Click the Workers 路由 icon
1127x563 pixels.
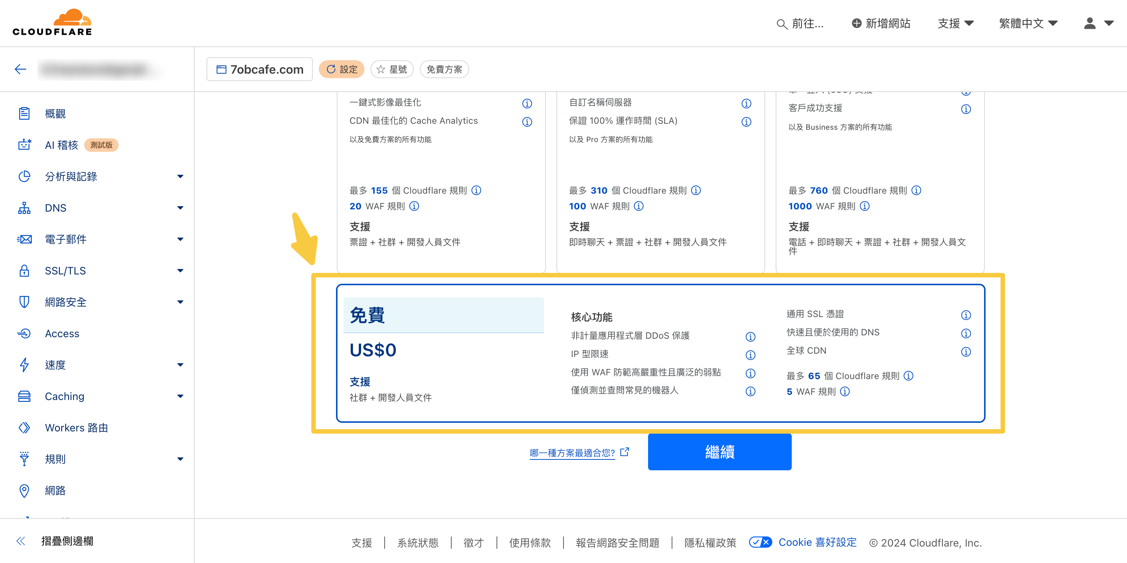pyautogui.click(x=24, y=428)
